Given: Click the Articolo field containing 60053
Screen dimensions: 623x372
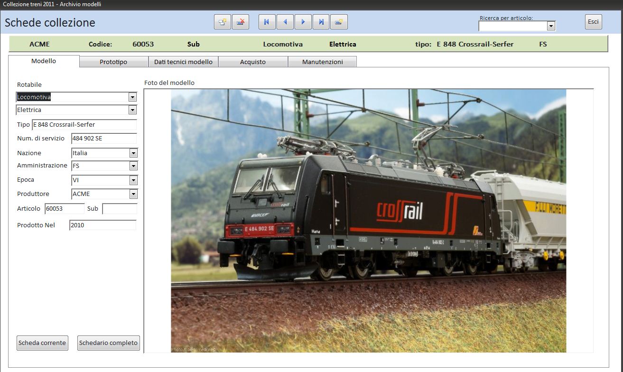Looking at the screenshot, I should click(65, 209).
